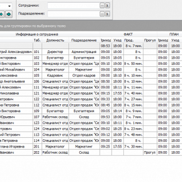Expand the combo box dropdown arrow at top left

pos(9,6)
